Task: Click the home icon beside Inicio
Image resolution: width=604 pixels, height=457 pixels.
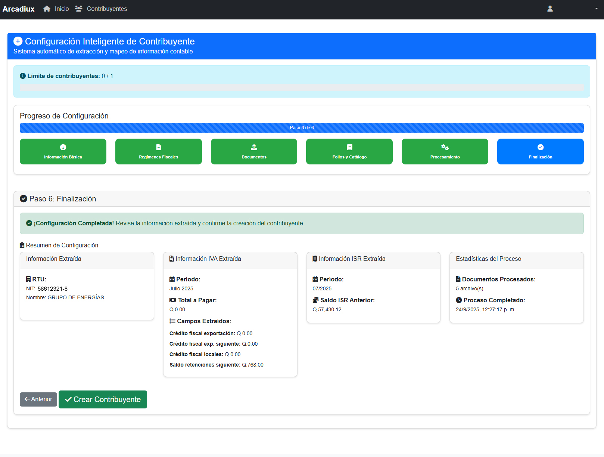Action: click(46, 8)
